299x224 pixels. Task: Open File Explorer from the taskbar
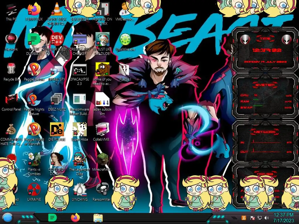[98, 218]
